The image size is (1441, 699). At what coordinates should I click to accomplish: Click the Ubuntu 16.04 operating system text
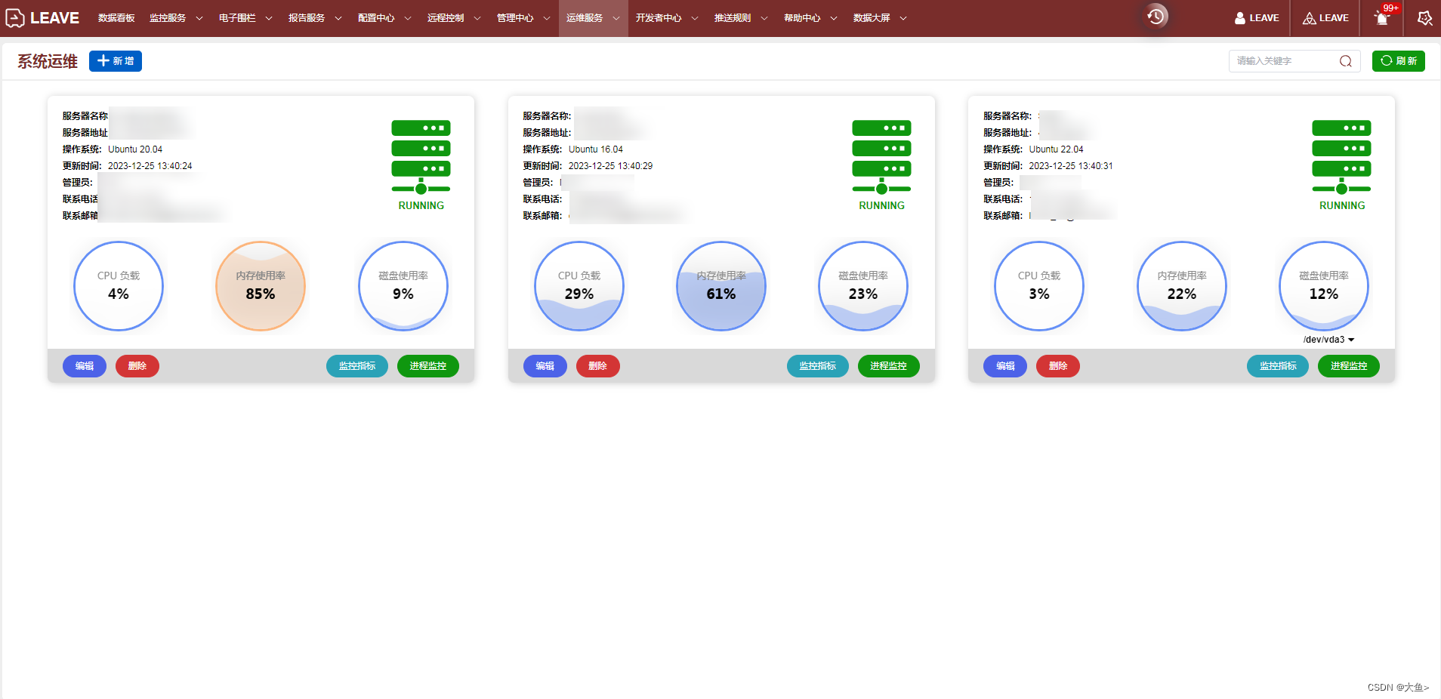[x=596, y=149]
